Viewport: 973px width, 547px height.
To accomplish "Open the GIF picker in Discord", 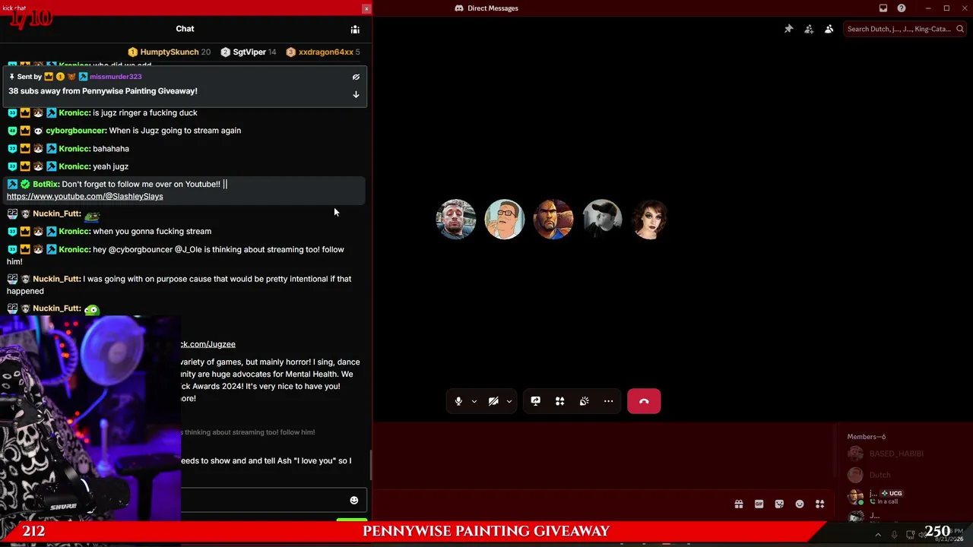I will click(x=759, y=504).
